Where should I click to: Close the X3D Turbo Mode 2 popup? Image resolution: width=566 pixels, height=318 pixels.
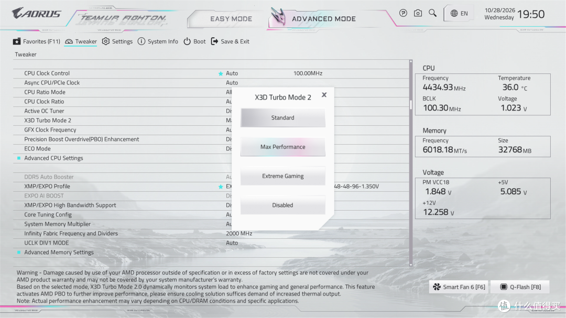point(324,95)
